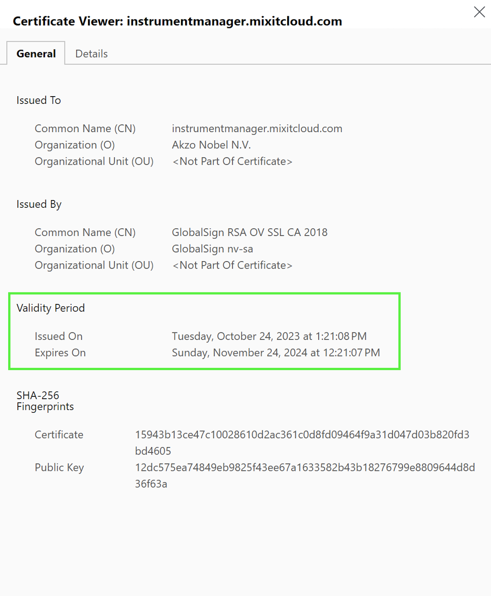Click the Issued To section heading

[39, 100]
